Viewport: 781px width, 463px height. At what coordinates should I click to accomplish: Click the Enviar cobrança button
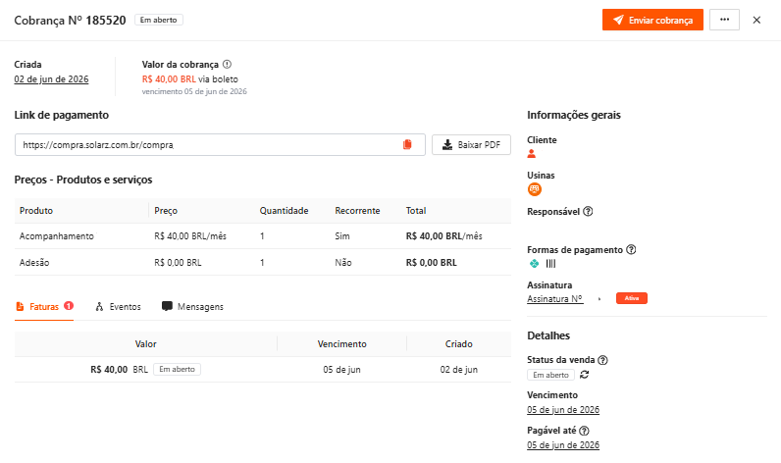coord(652,20)
